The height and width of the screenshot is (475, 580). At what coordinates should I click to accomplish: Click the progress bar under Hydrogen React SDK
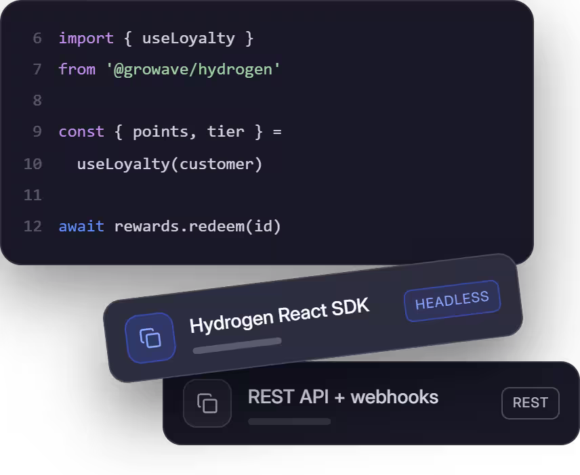(x=237, y=345)
